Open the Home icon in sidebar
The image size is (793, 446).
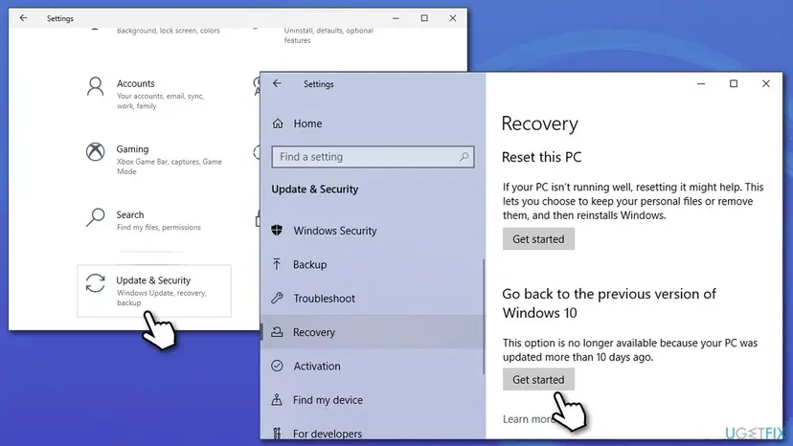coord(278,123)
